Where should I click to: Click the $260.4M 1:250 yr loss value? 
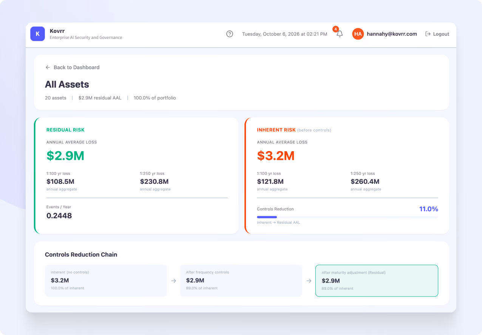pos(365,181)
